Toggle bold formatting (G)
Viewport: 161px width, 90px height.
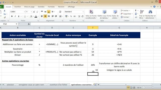pyautogui.click(x=12, y=16)
